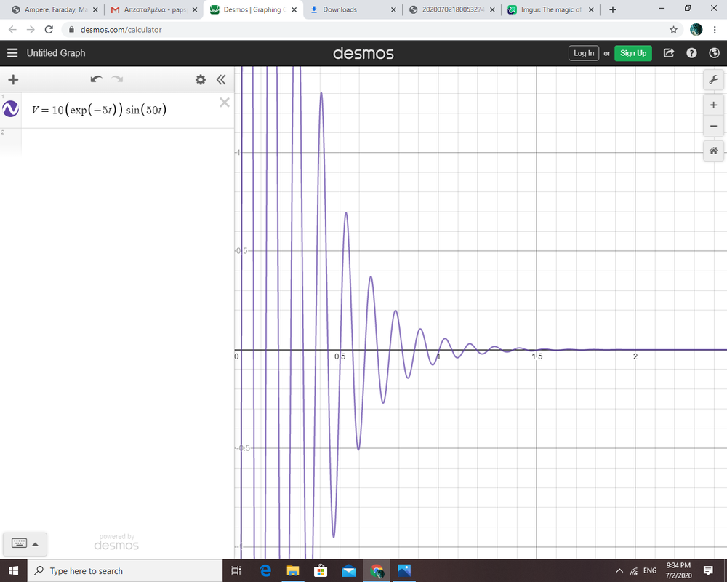Image resolution: width=727 pixels, height=582 pixels.
Task: Open Chrome profile avatar
Action: tap(696, 30)
